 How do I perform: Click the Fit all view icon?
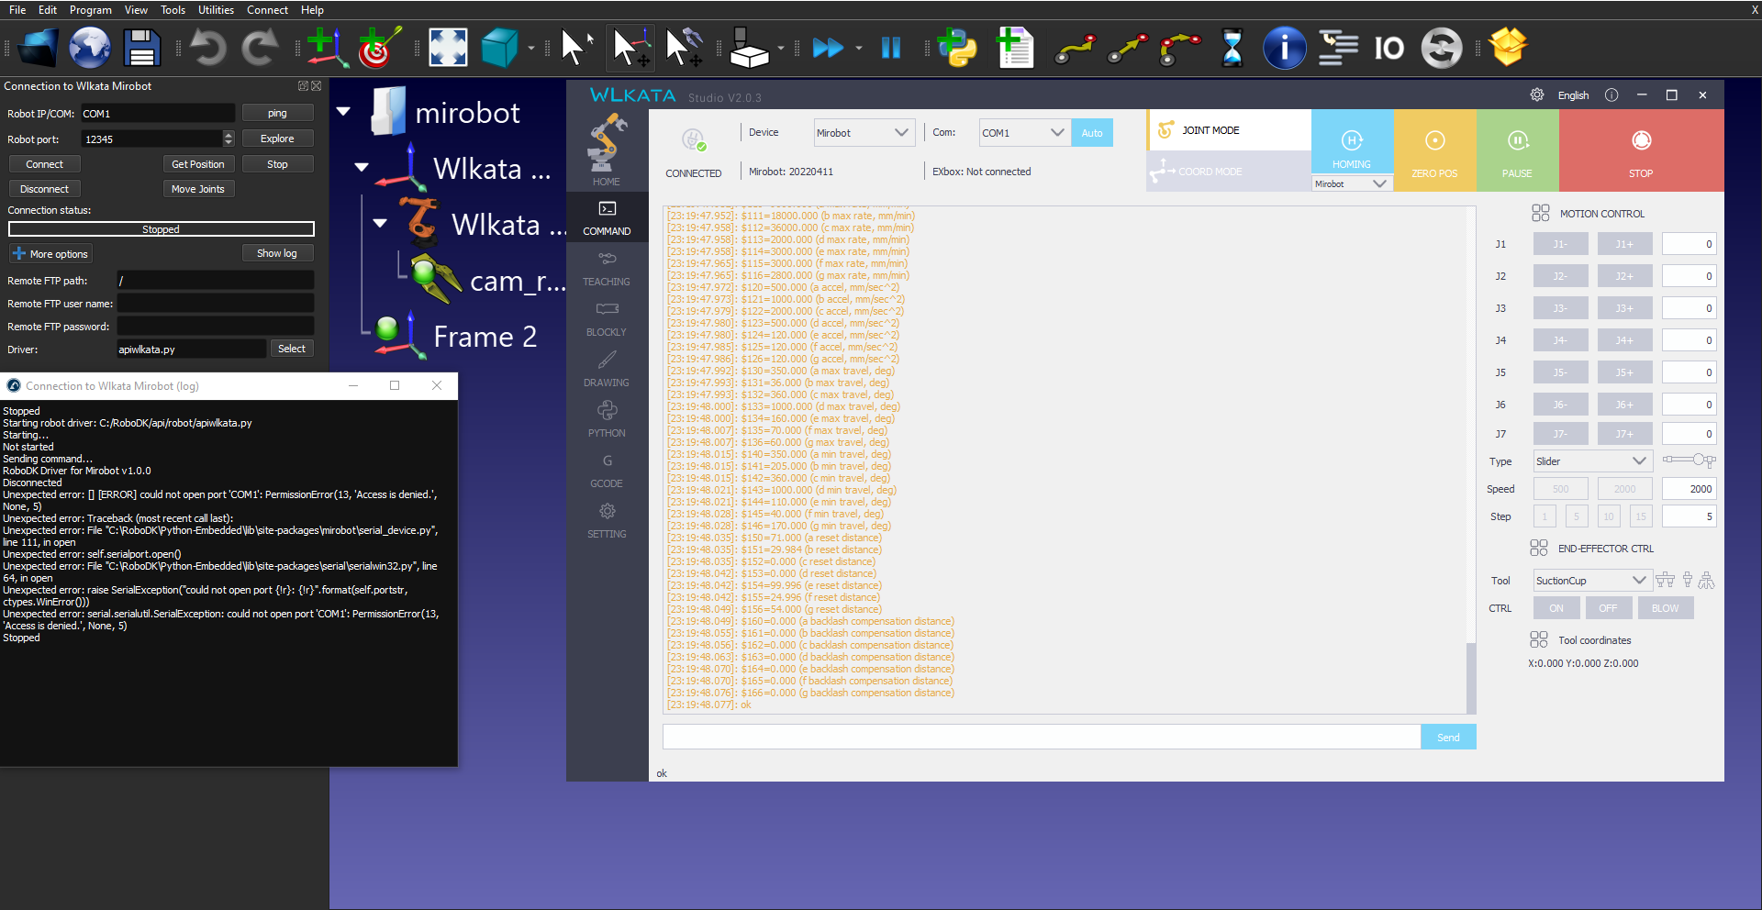pyautogui.click(x=448, y=48)
